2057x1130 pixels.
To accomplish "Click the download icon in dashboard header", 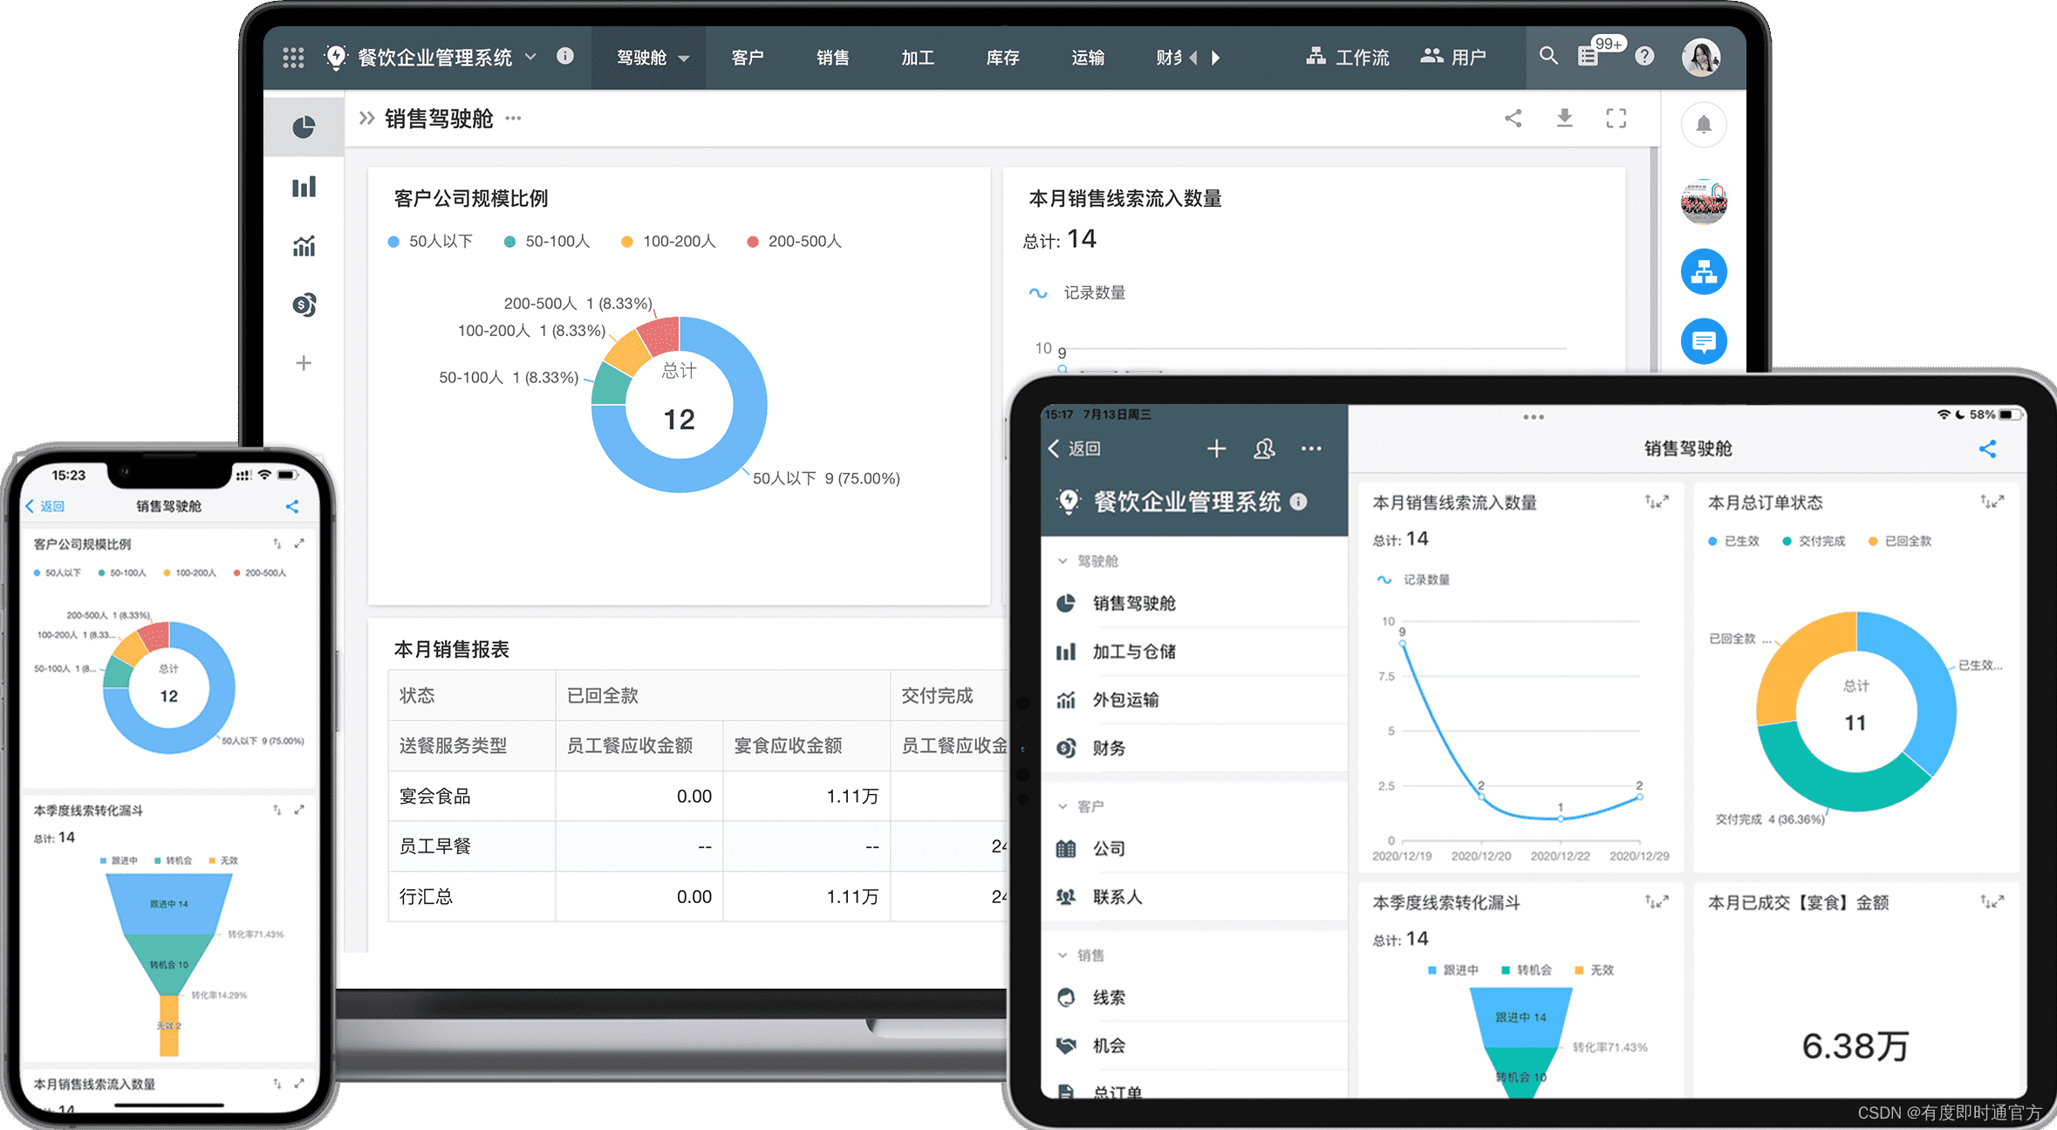I will 1565,119.
